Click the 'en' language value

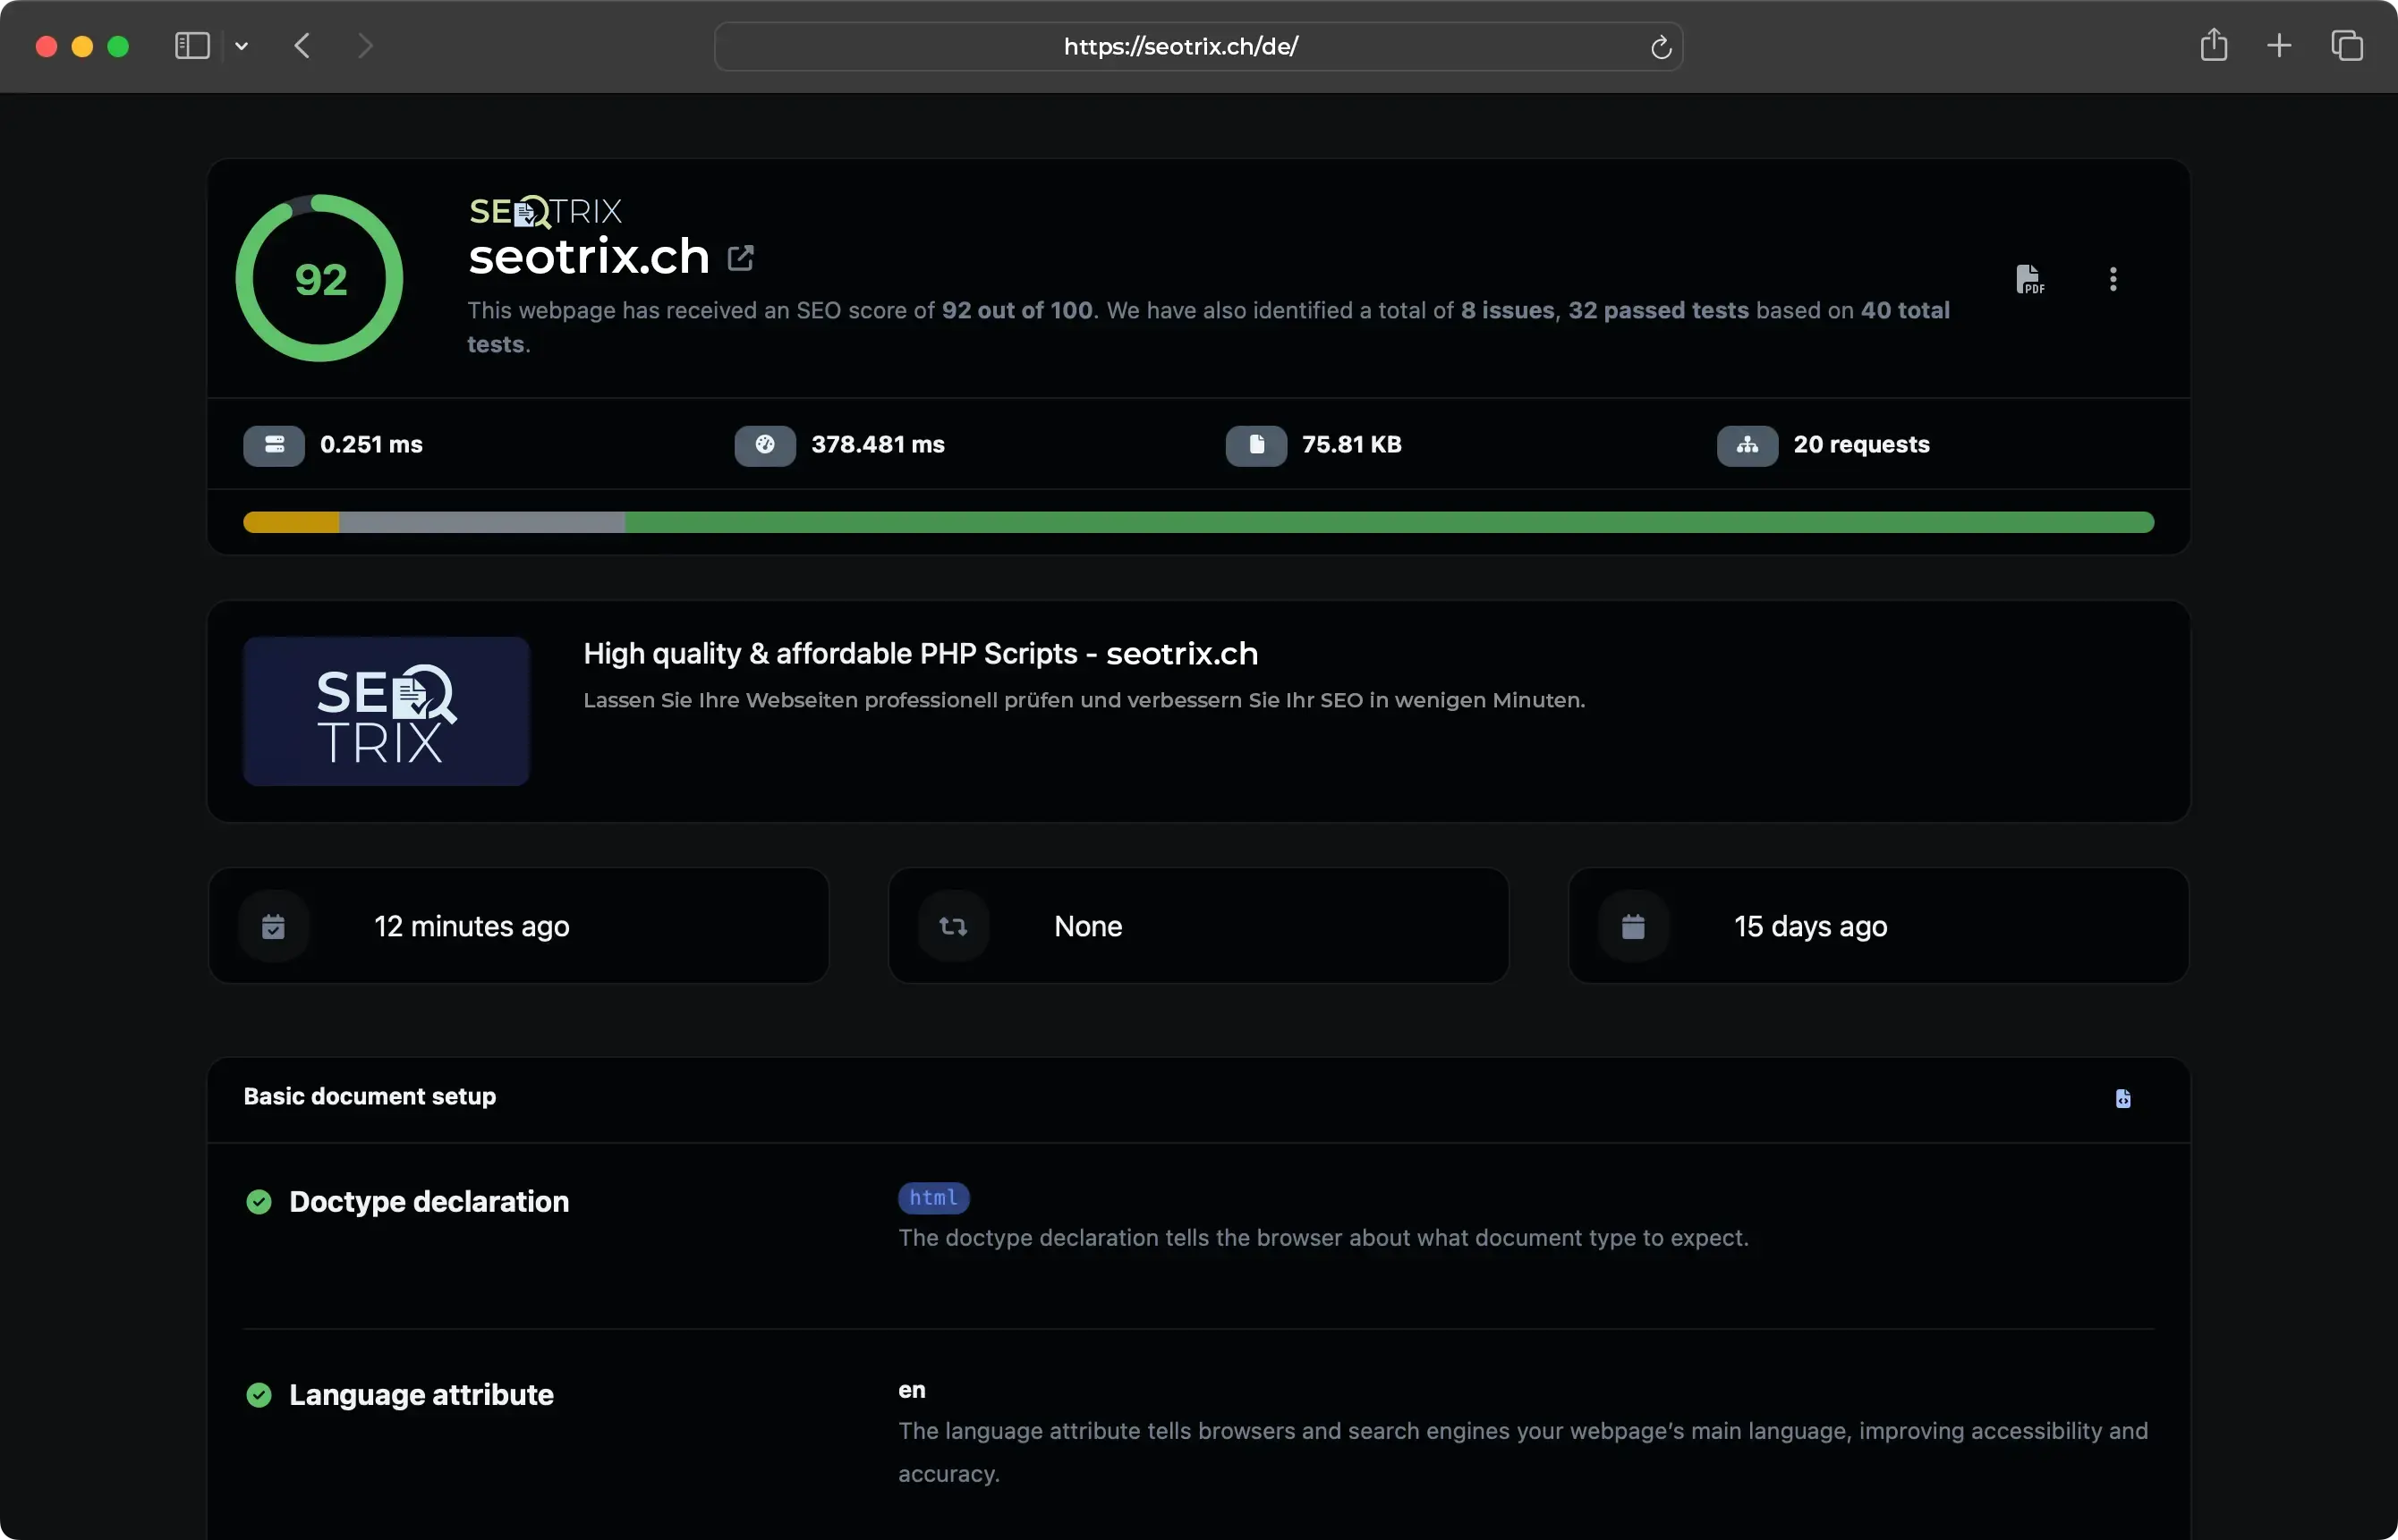[912, 1390]
